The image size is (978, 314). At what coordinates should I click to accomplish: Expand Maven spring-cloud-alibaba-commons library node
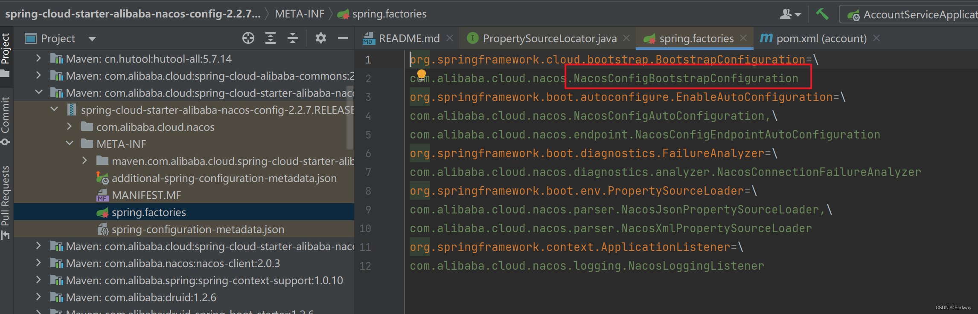pos(38,75)
